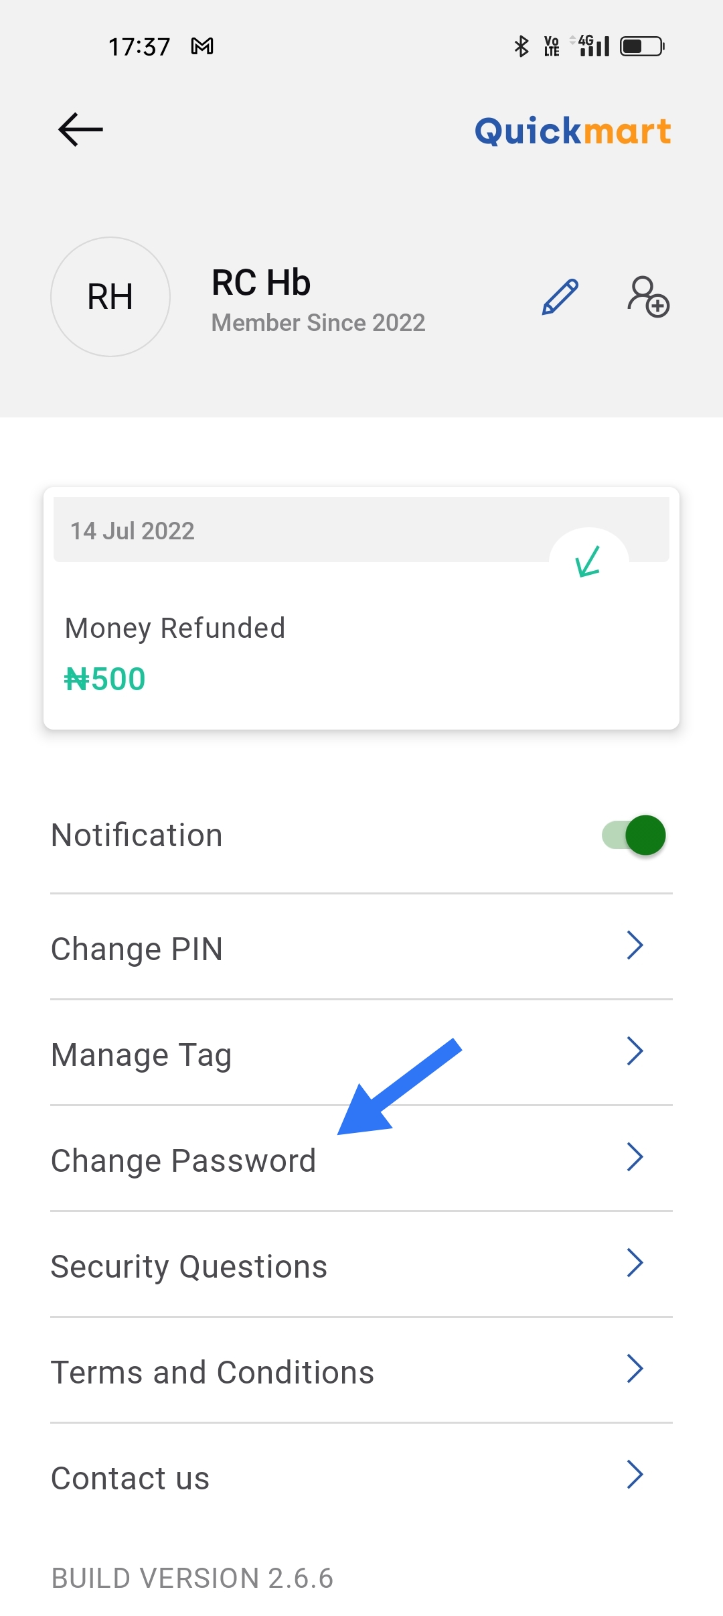Screen dimensions: 723x1616
Task: Turn off the Notification toggle
Action: (x=633, y=835)
